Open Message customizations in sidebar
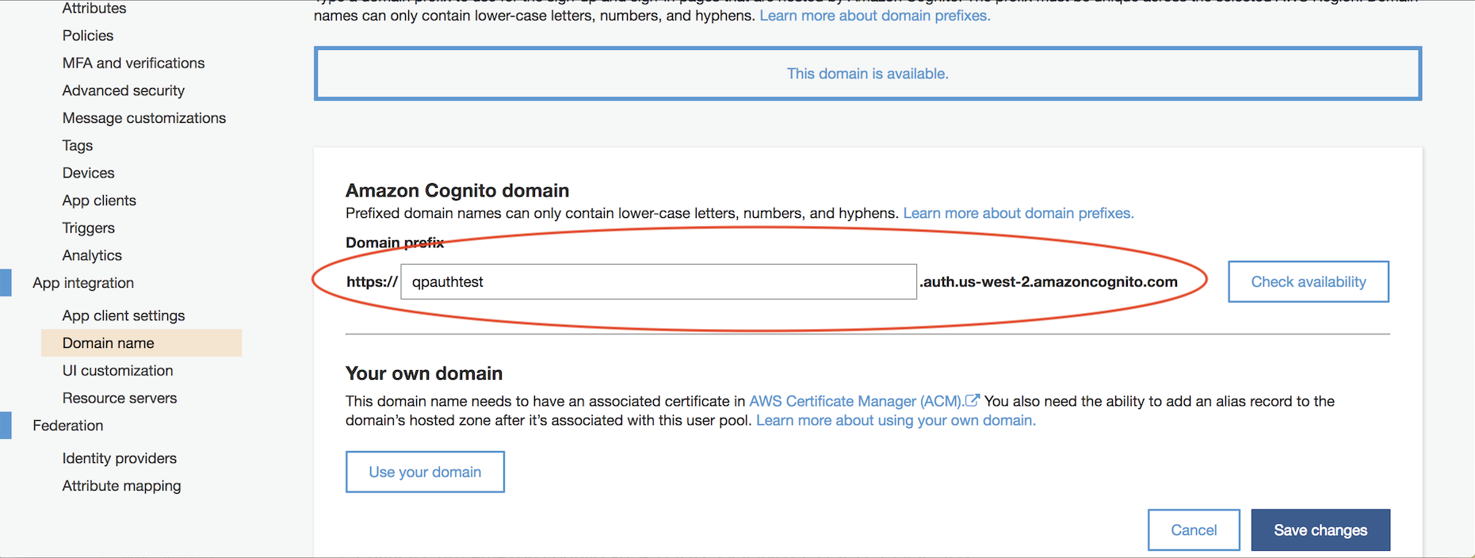This screenshot has height=558, width=1475. [144, 118]
